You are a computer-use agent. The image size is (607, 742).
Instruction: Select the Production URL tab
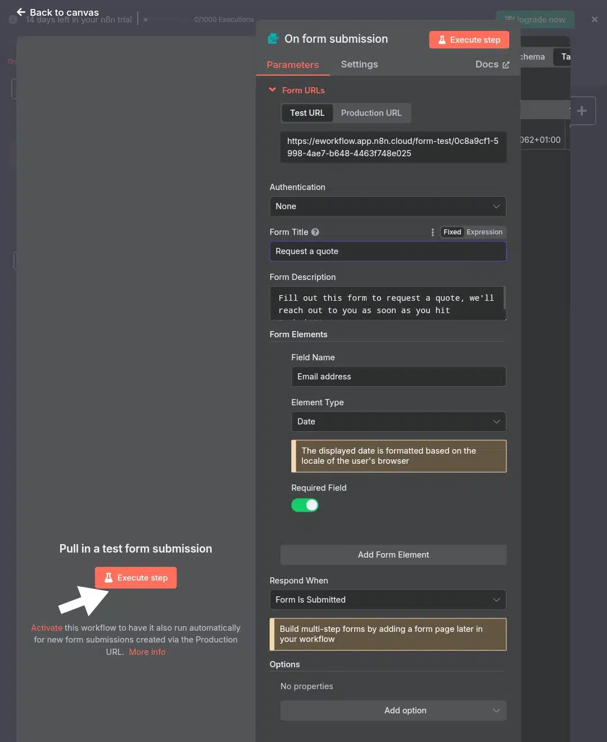(x=371, y=113)
